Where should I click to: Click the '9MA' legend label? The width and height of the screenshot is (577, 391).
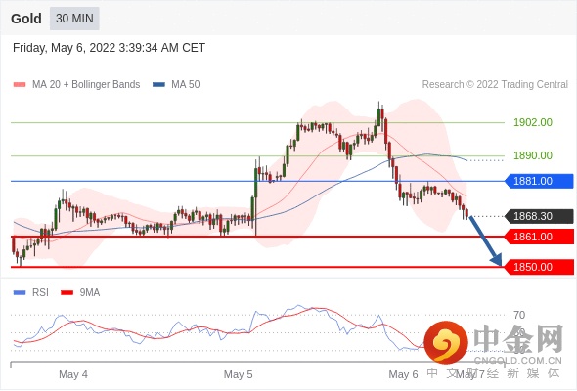click(90, 293)
